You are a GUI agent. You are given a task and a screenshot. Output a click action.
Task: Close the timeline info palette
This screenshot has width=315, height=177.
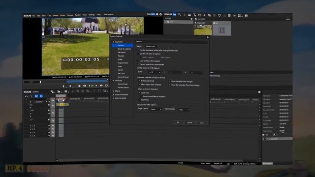[x=259, y=92]
